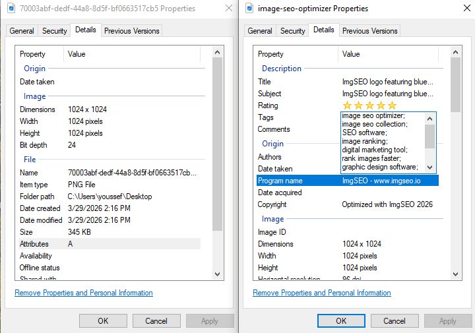Image resolution: width=475 pixels, height=333 pixels.
Task: Click the Name value 70003abf-dedf filename
Action: pyautogui.click(x=132, y=173)
